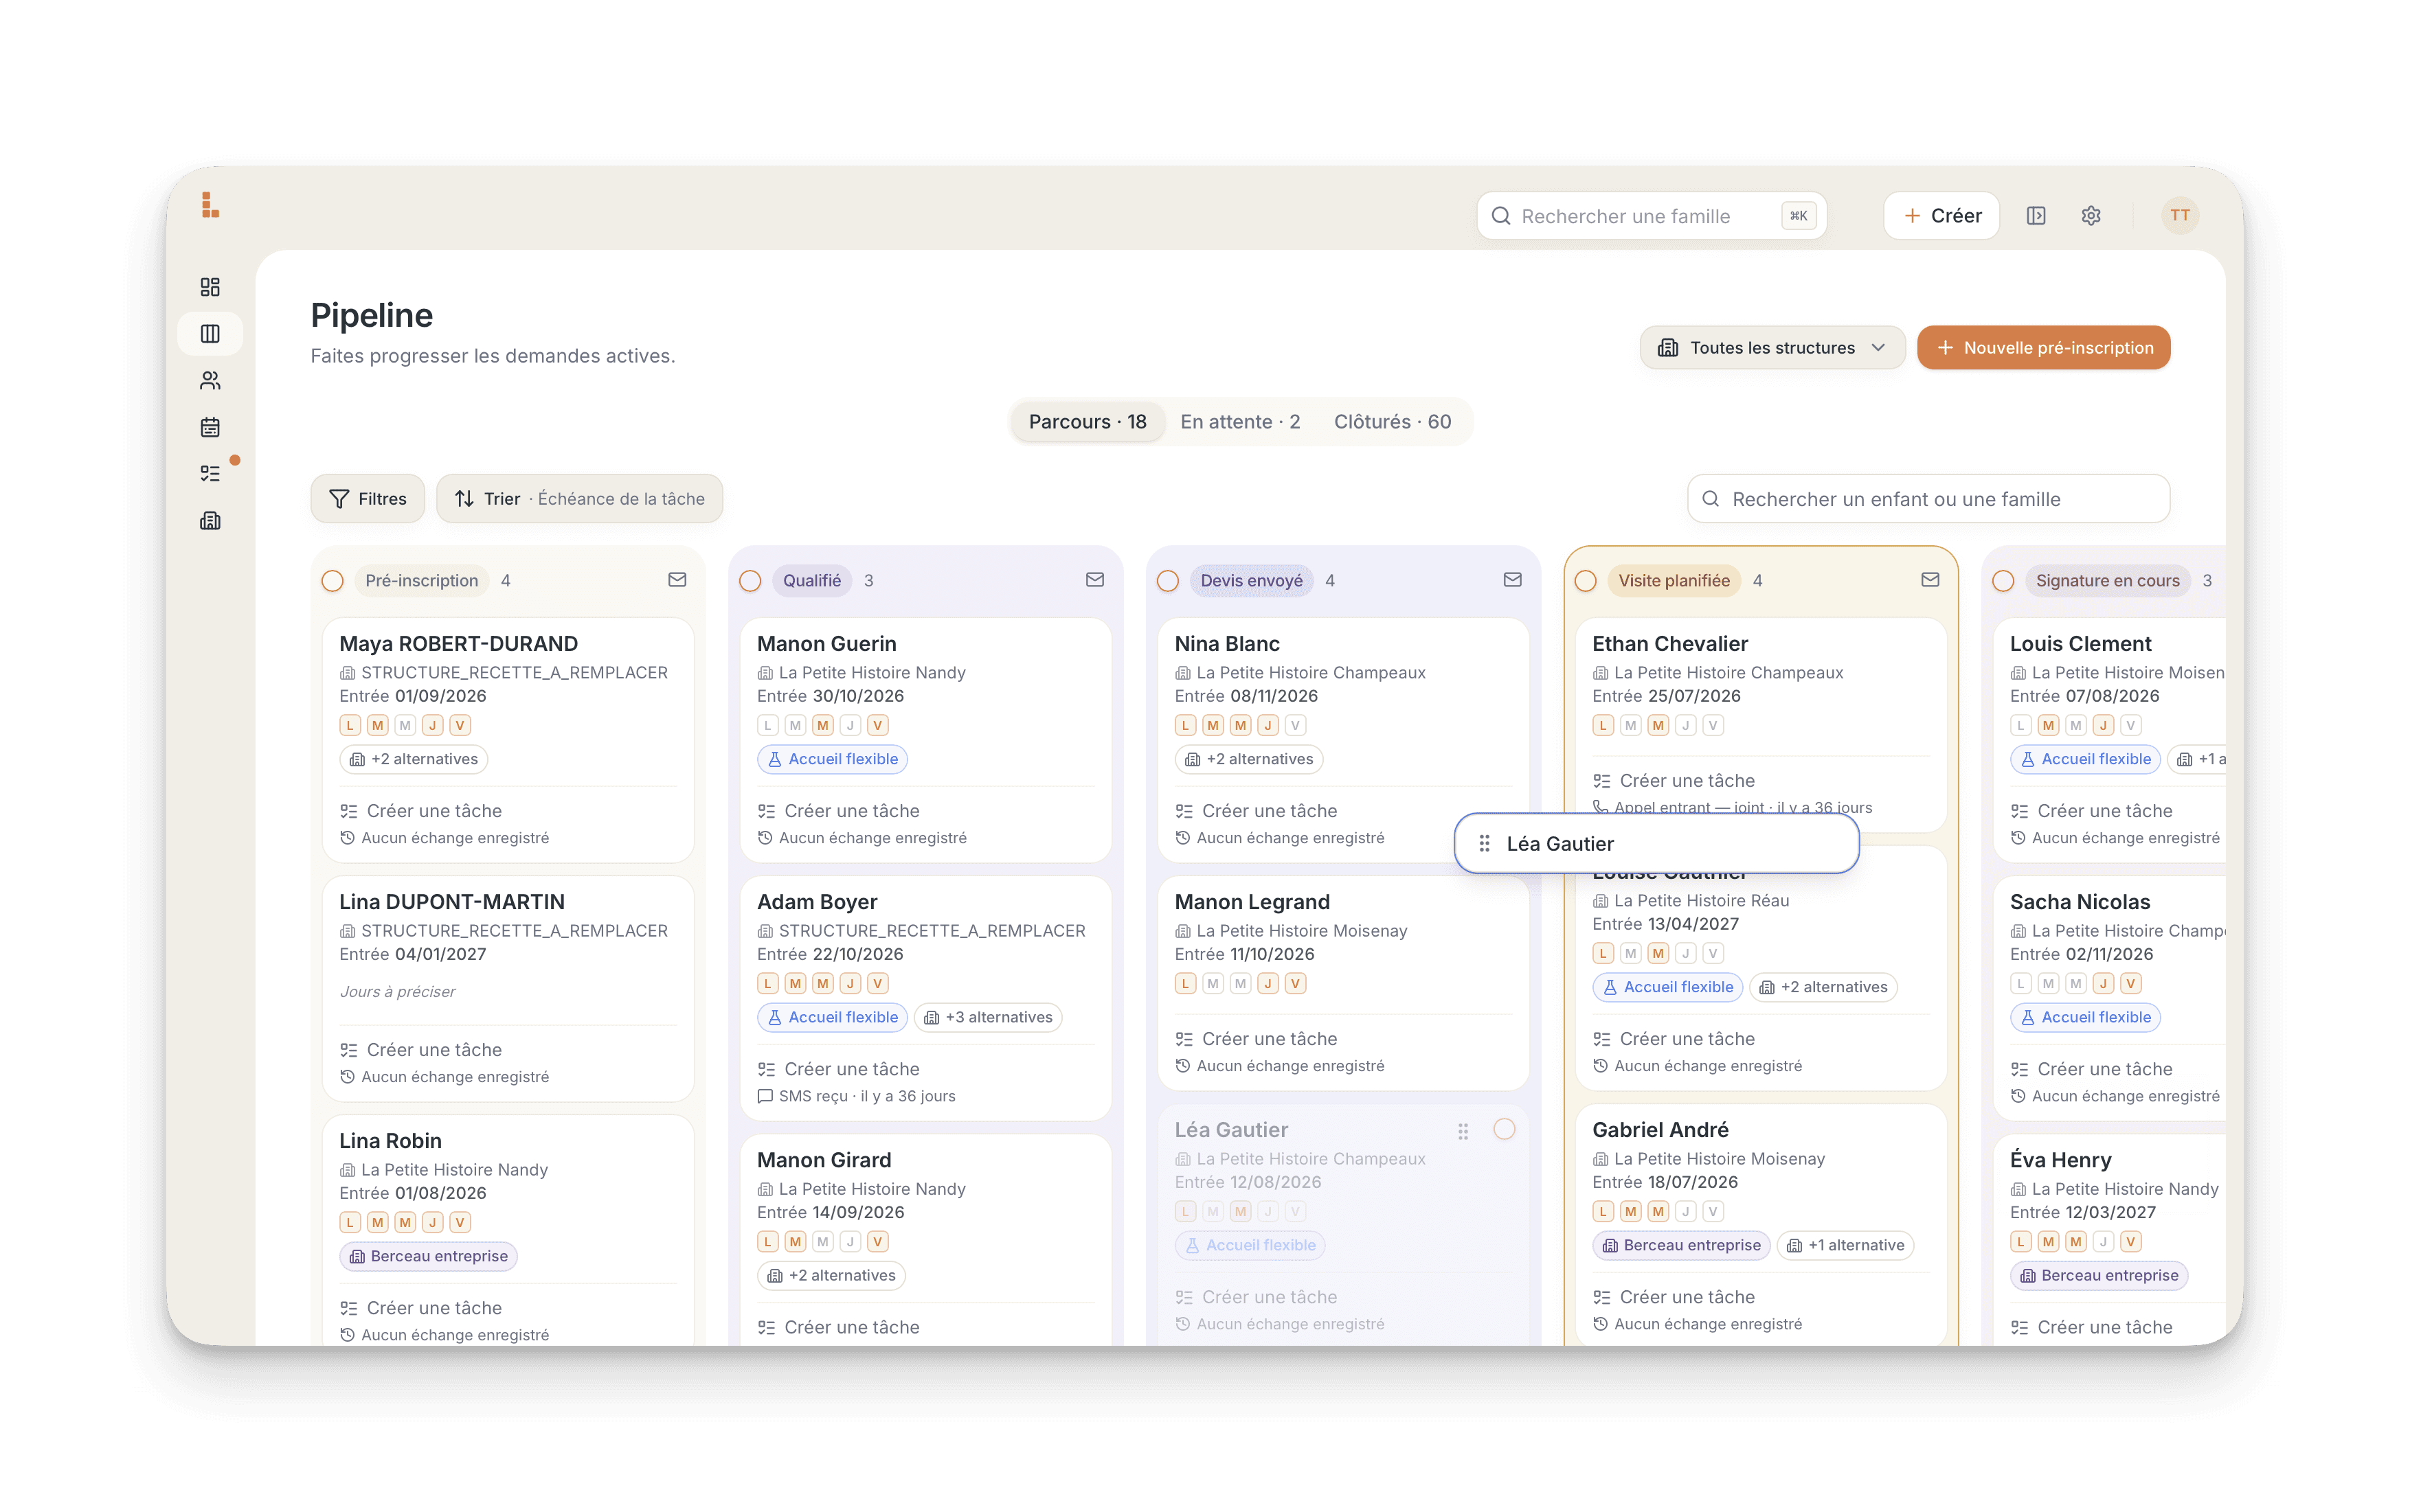Open the dashboard grid icon in sidebar

[x=210, y=287]
